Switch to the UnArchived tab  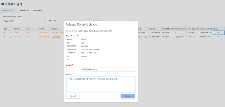39,11
